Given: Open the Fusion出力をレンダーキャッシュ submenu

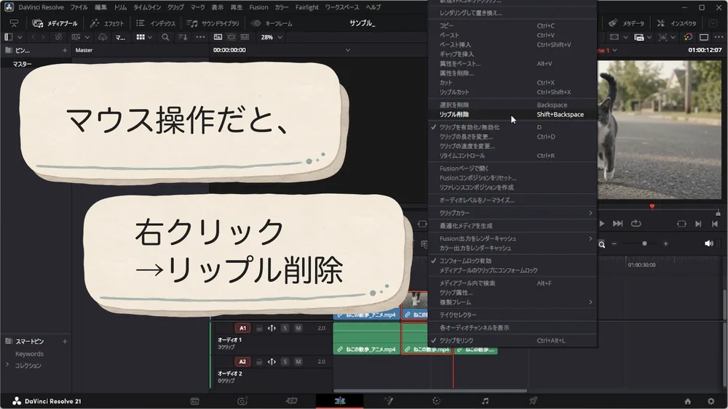Looking at the screenshot, I should point(512,238).
